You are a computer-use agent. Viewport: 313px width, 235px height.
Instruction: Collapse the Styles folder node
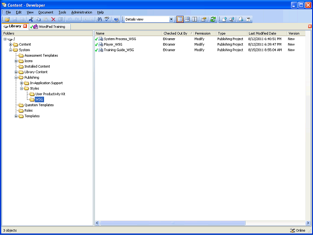[x=22, y=88]
